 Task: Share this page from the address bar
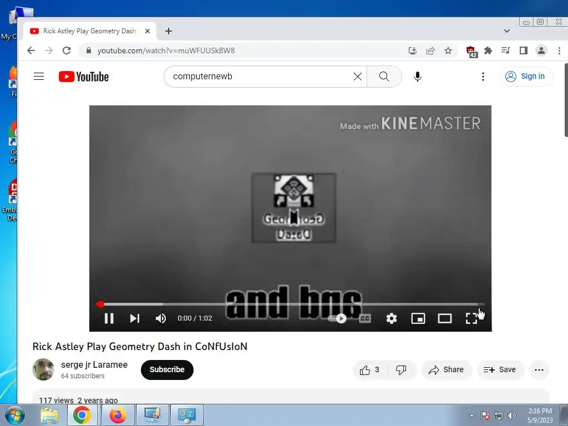pos(430,50)
